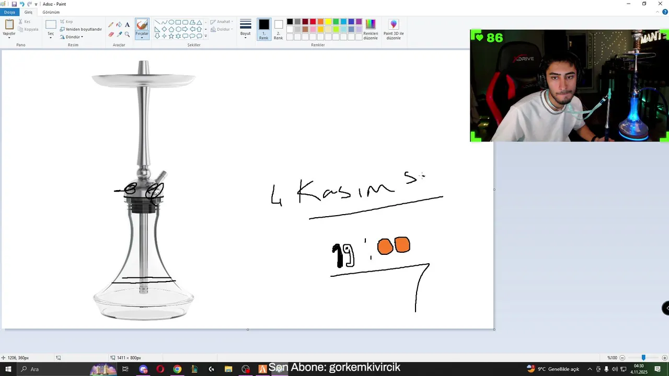Select the Diamond shape
The height and width of the screenshot is (376, 669).
point(164,29)
